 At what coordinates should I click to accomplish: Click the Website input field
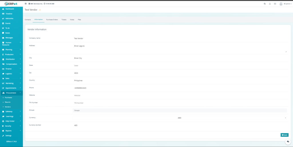[180, 96]
